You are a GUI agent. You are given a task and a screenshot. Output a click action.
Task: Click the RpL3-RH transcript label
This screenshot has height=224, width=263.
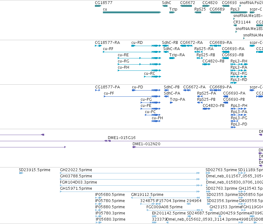coord(239,61)
